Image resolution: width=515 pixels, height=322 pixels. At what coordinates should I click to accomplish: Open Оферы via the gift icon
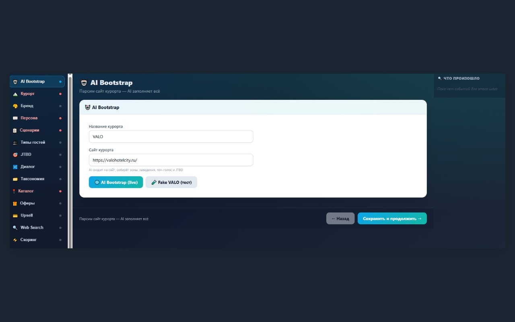15,203
